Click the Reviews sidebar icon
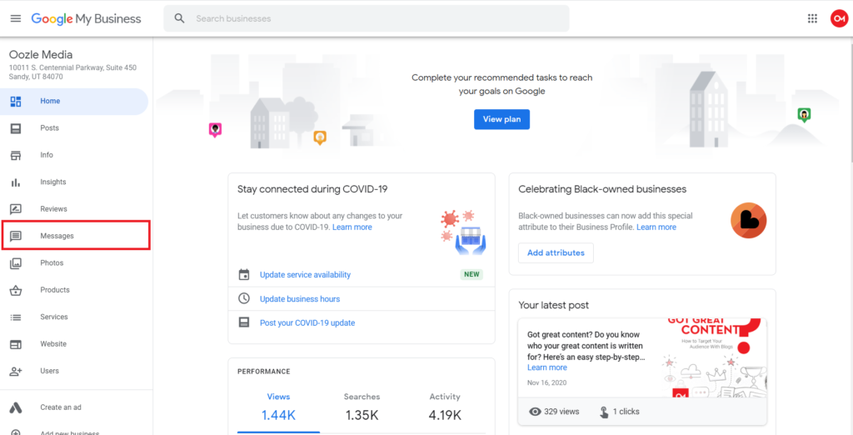 point(16,209)
